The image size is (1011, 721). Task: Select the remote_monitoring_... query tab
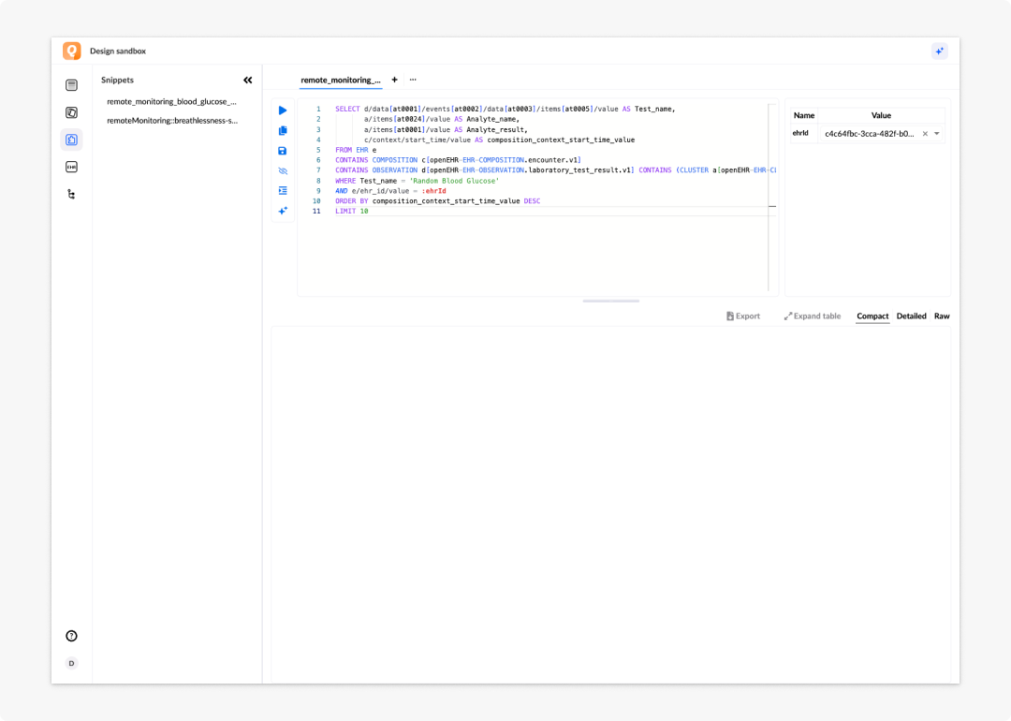pyautogui.click(x=341, y=80)
